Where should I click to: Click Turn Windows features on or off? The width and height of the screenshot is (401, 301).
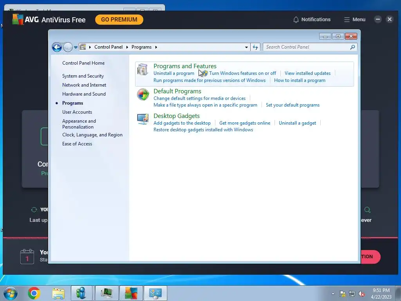pyautogui.click(x=242, y=73)
